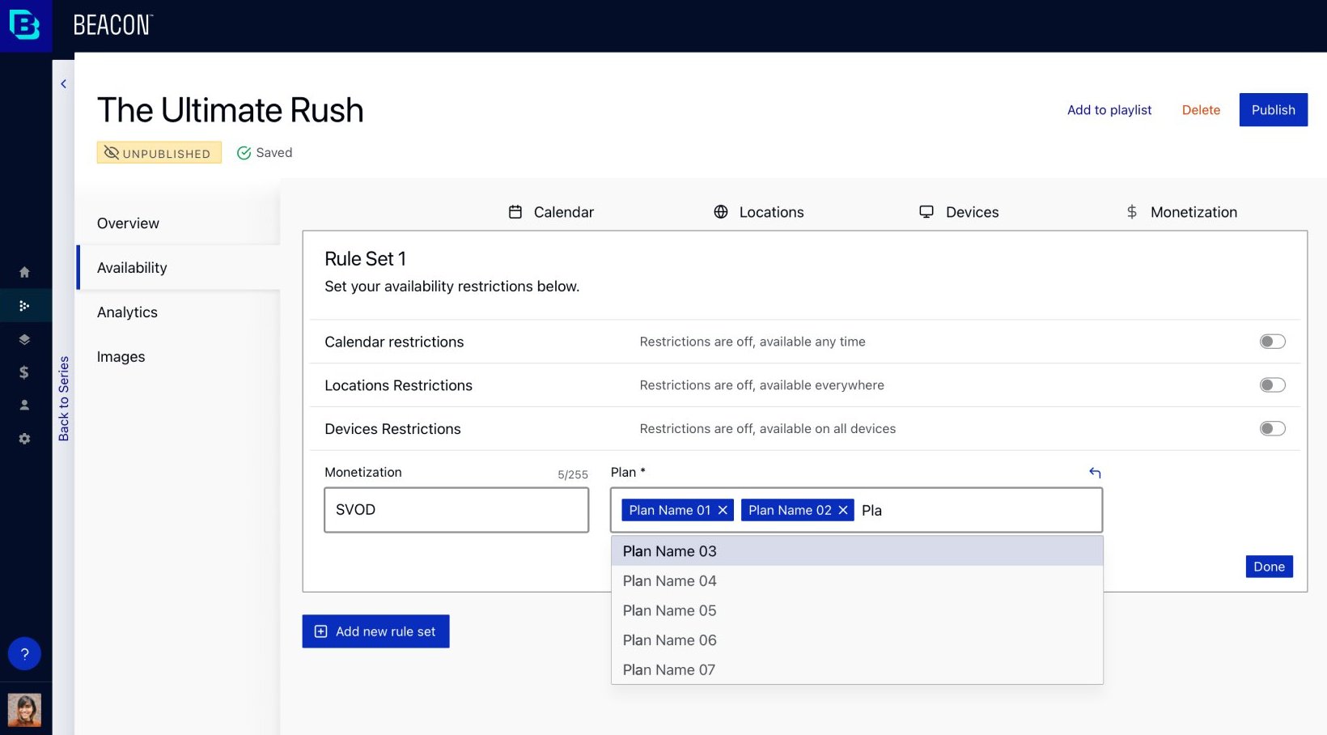Switch to the Monetization tab
Screen dimensions: 1327x735
click(x=1181, y=212)
